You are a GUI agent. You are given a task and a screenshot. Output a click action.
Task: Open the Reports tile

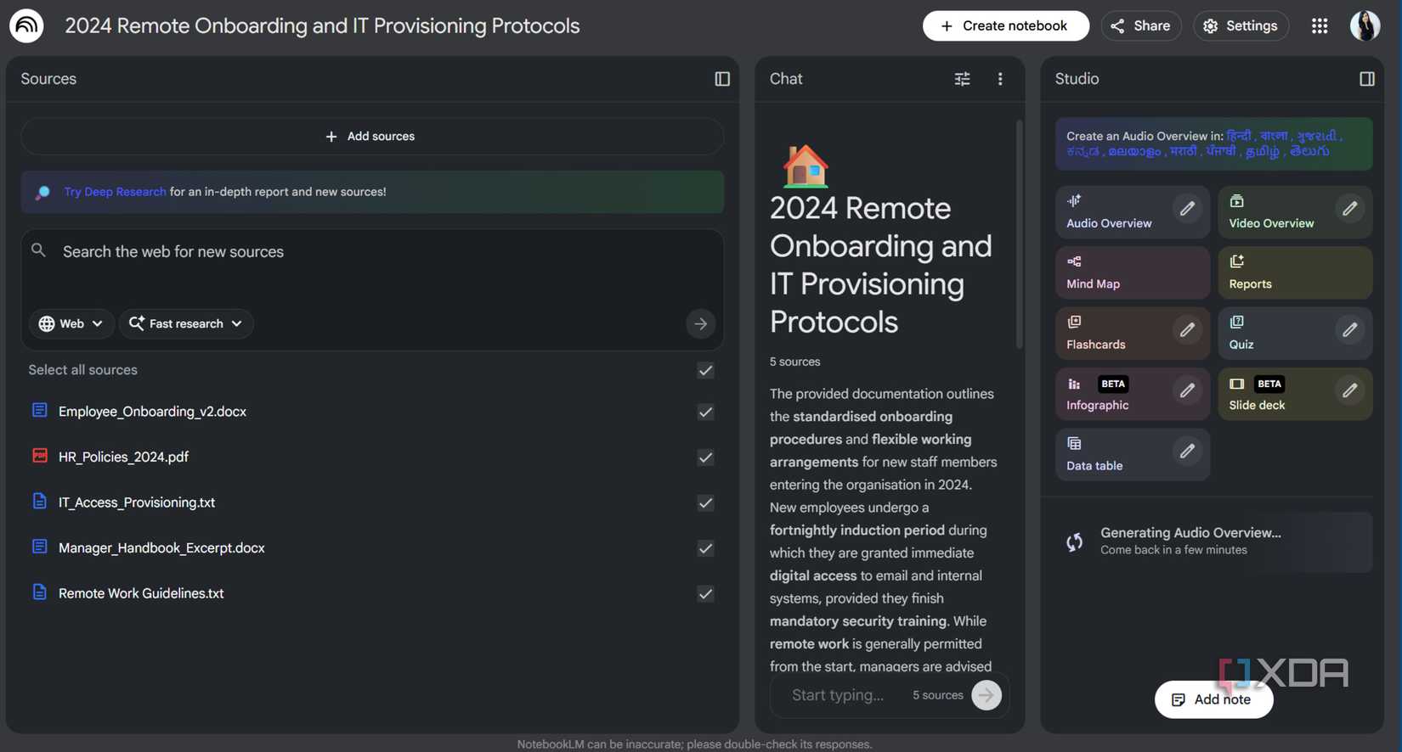click(x=1294, y=272)
